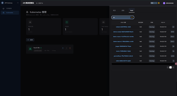This screenshot has height=96, width=177.
Task: Click the 13 Pods count on local-k8s
Action: (54, 51)
